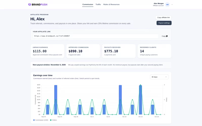Click the YOUR AFFILIATE LINK label
This screenshot has width=202, height=126.
(x=42, y=32)
